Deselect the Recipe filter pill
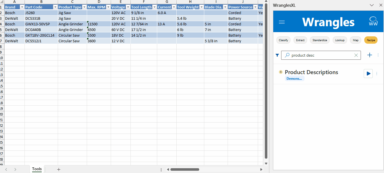Viewport: 384px width, 173px height. (371, 40)
